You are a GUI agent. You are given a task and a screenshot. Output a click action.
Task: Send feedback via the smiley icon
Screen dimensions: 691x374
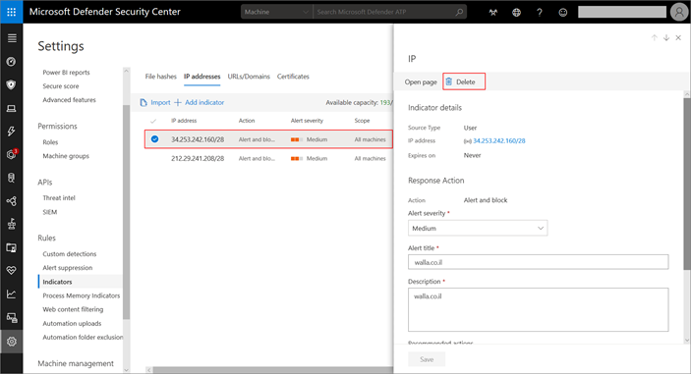point(563,13)
